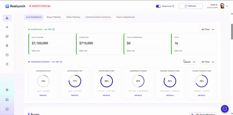The image size is (233, 115).
Task: Click the 88% appointments met ring
Action: (x=107, y=81)
